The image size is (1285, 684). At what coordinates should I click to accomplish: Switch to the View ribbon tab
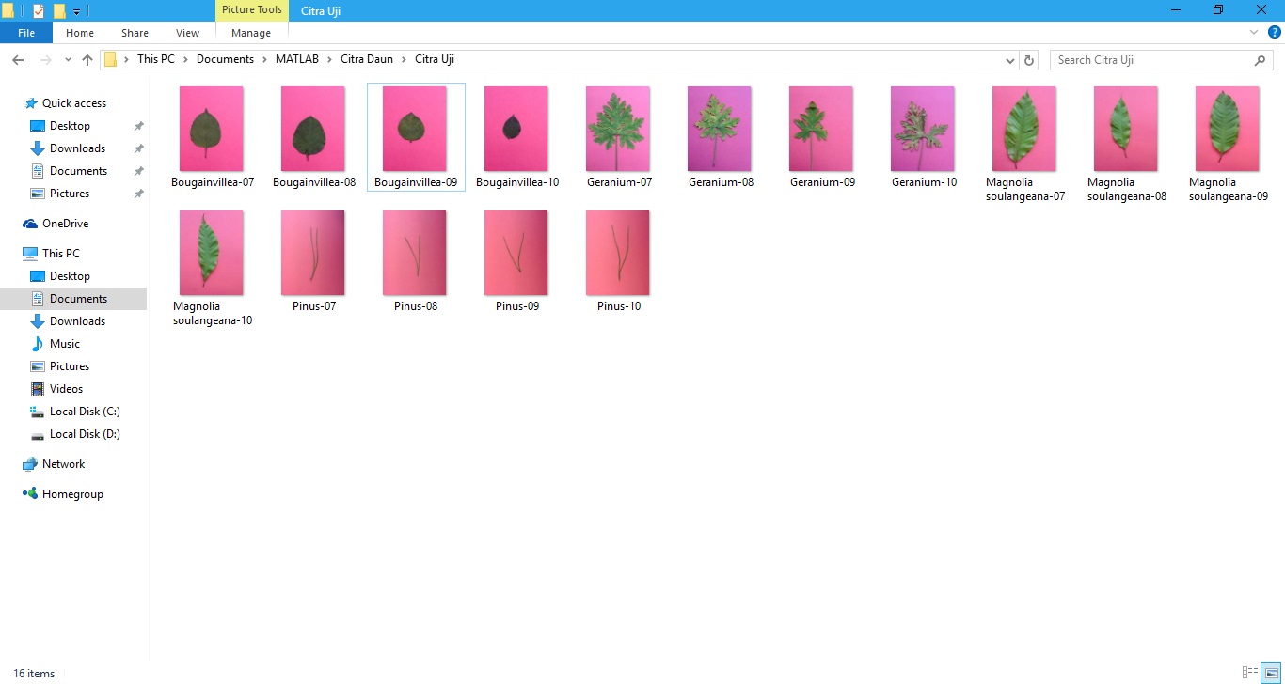187,33
